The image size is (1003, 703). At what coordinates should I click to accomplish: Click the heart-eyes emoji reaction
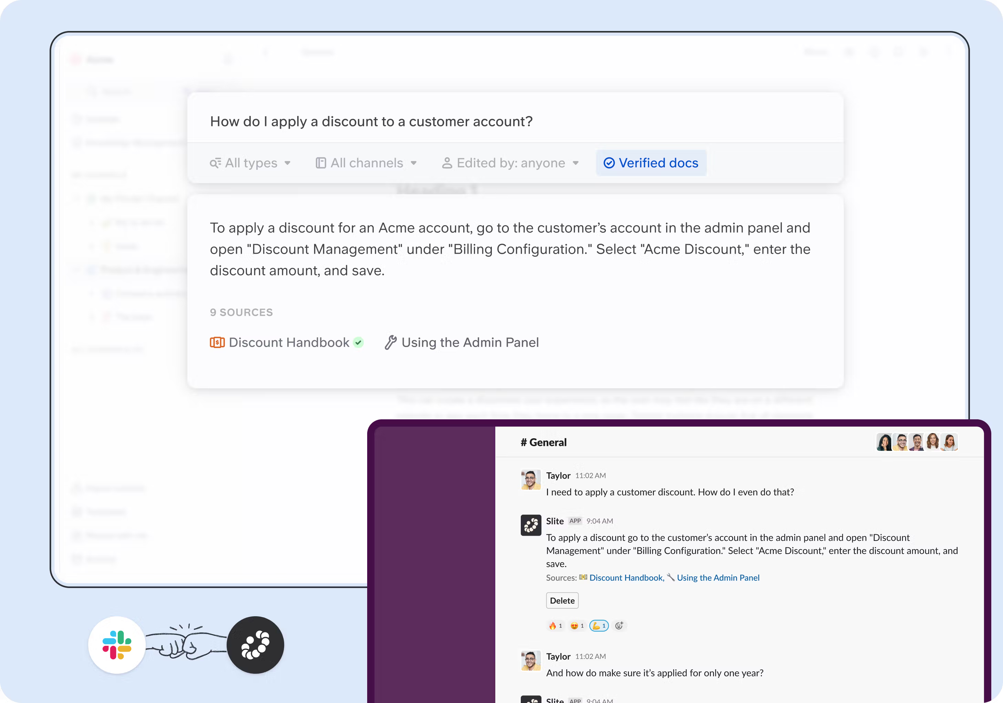[x=577, y=626]
